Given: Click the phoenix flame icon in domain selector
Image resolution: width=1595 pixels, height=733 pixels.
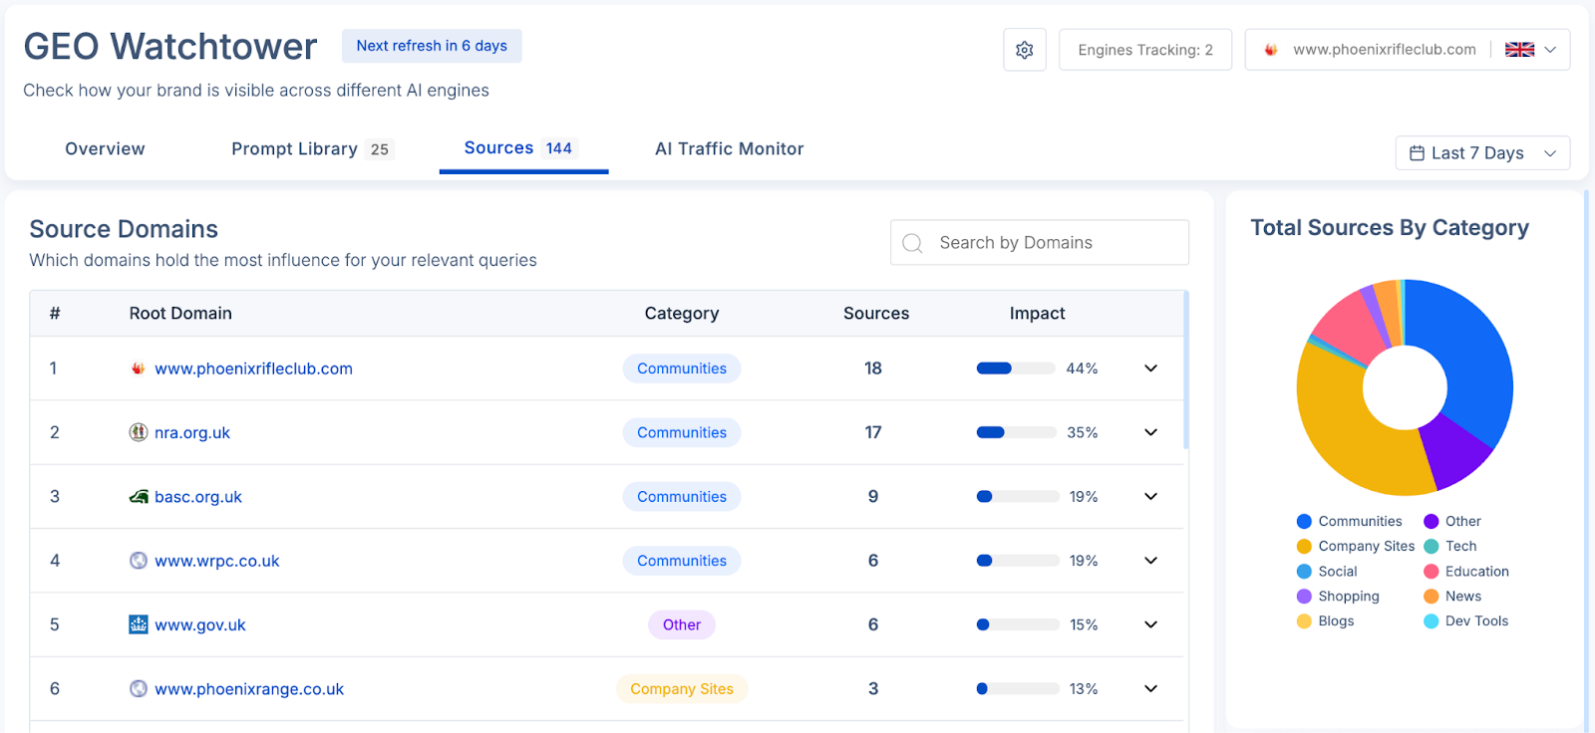Looking at the screenshot, I should click(x=1271, y=50).
